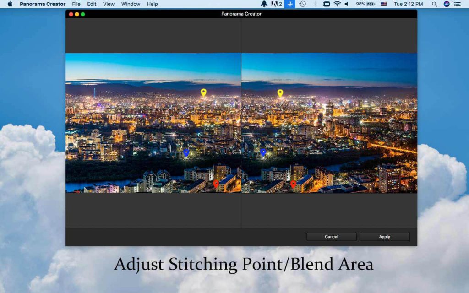Click the Cancel button

pos(331,237)
